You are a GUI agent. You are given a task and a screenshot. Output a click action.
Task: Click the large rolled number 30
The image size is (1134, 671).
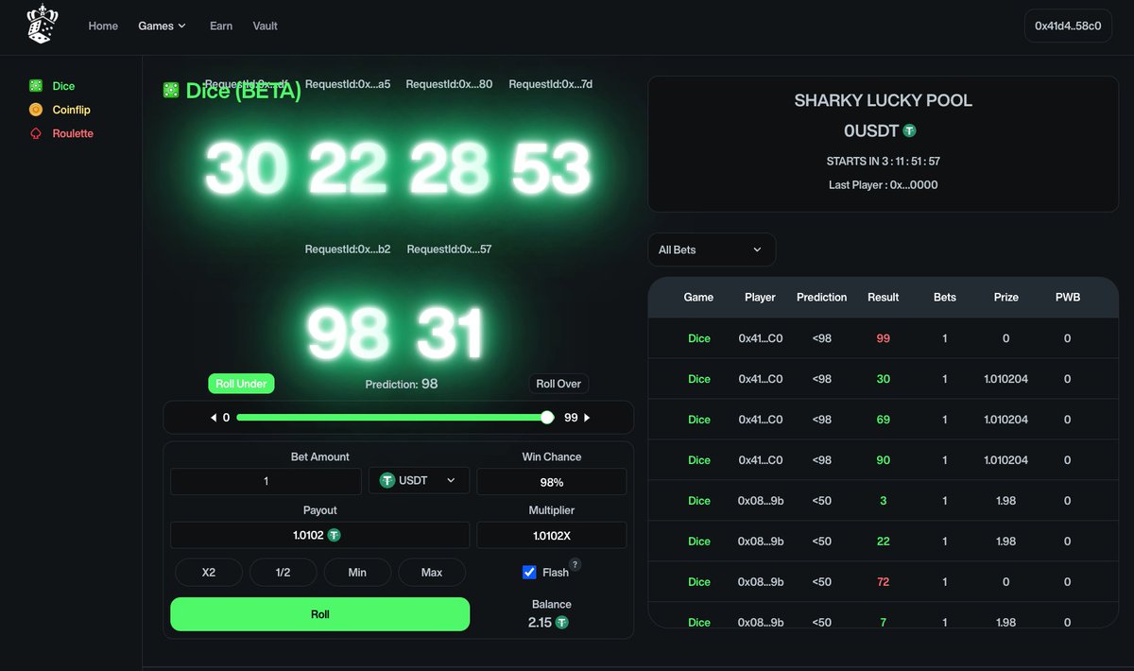click(x=246, y=168)
